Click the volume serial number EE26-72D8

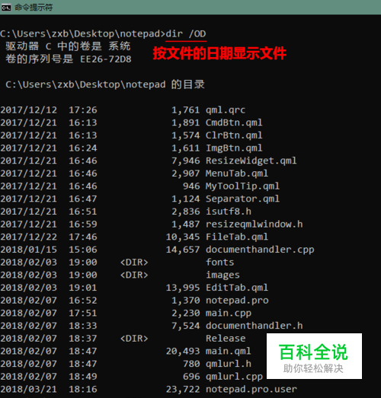point(106,59)
